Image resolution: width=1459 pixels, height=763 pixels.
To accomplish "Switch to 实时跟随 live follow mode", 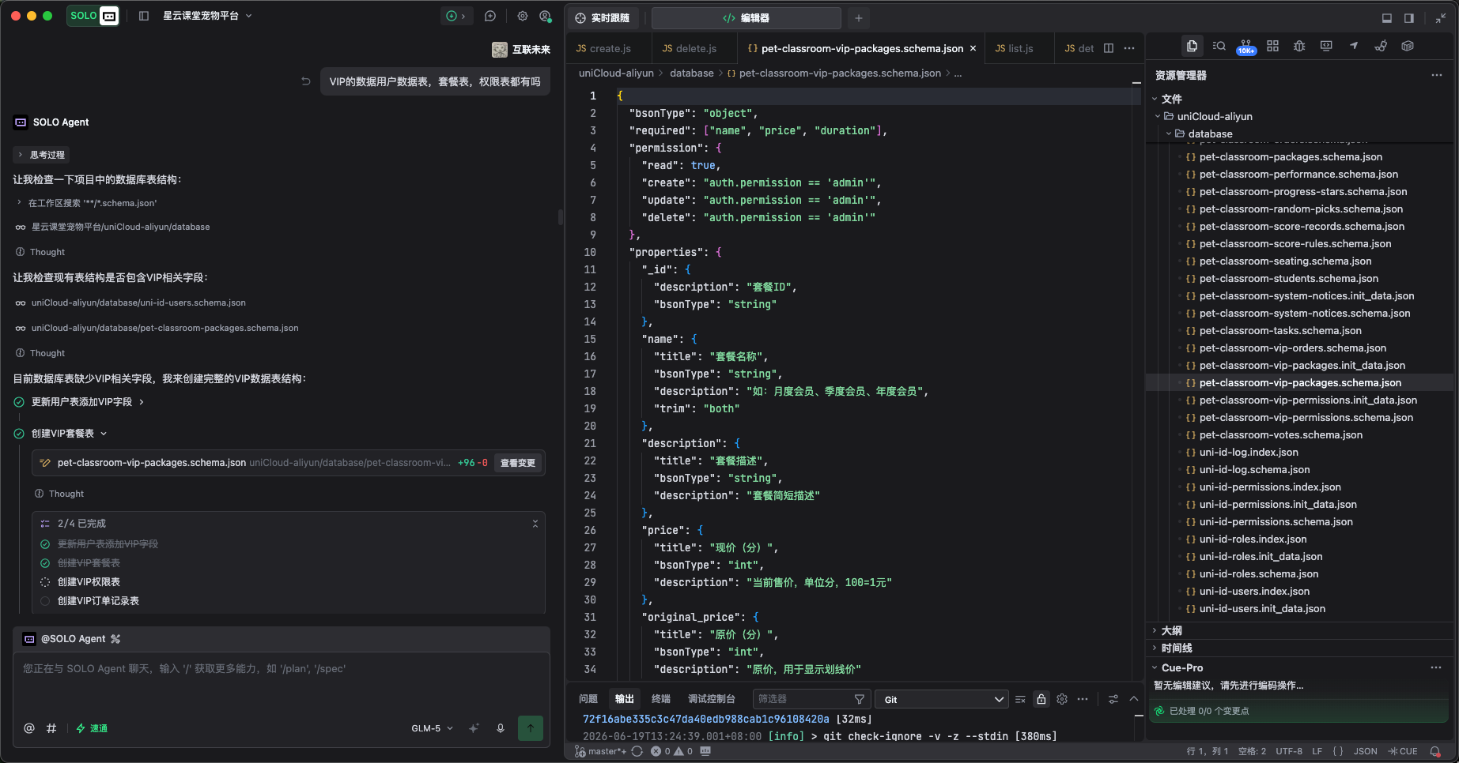I will 603,18.
